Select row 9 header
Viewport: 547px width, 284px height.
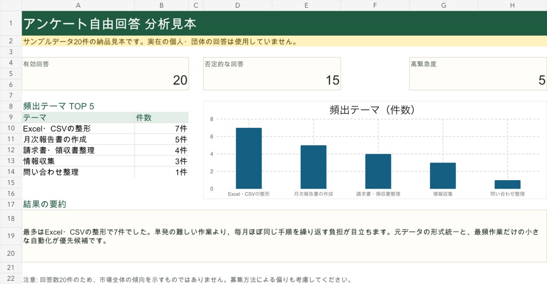point(11,117)
